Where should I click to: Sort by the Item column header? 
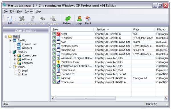click(x=72, y=30)
